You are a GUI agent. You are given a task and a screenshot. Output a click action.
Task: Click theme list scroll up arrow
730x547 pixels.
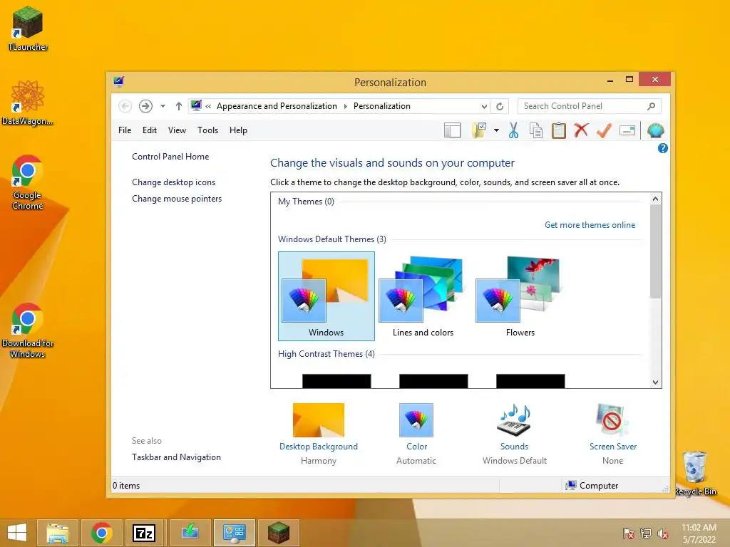(656, 199)
